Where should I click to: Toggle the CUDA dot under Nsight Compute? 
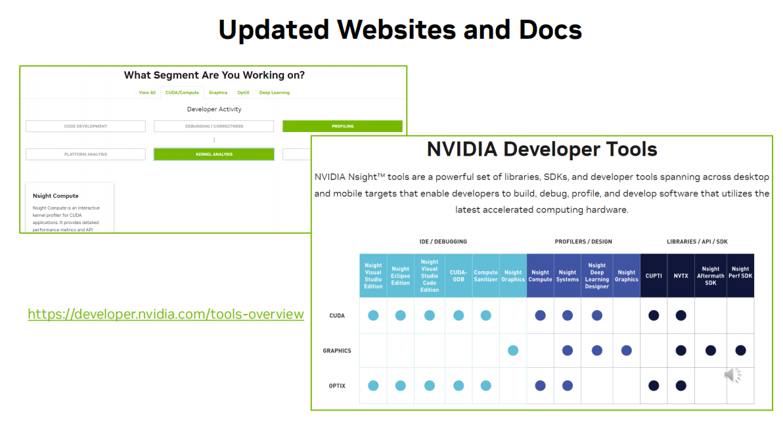coord(540,315)
